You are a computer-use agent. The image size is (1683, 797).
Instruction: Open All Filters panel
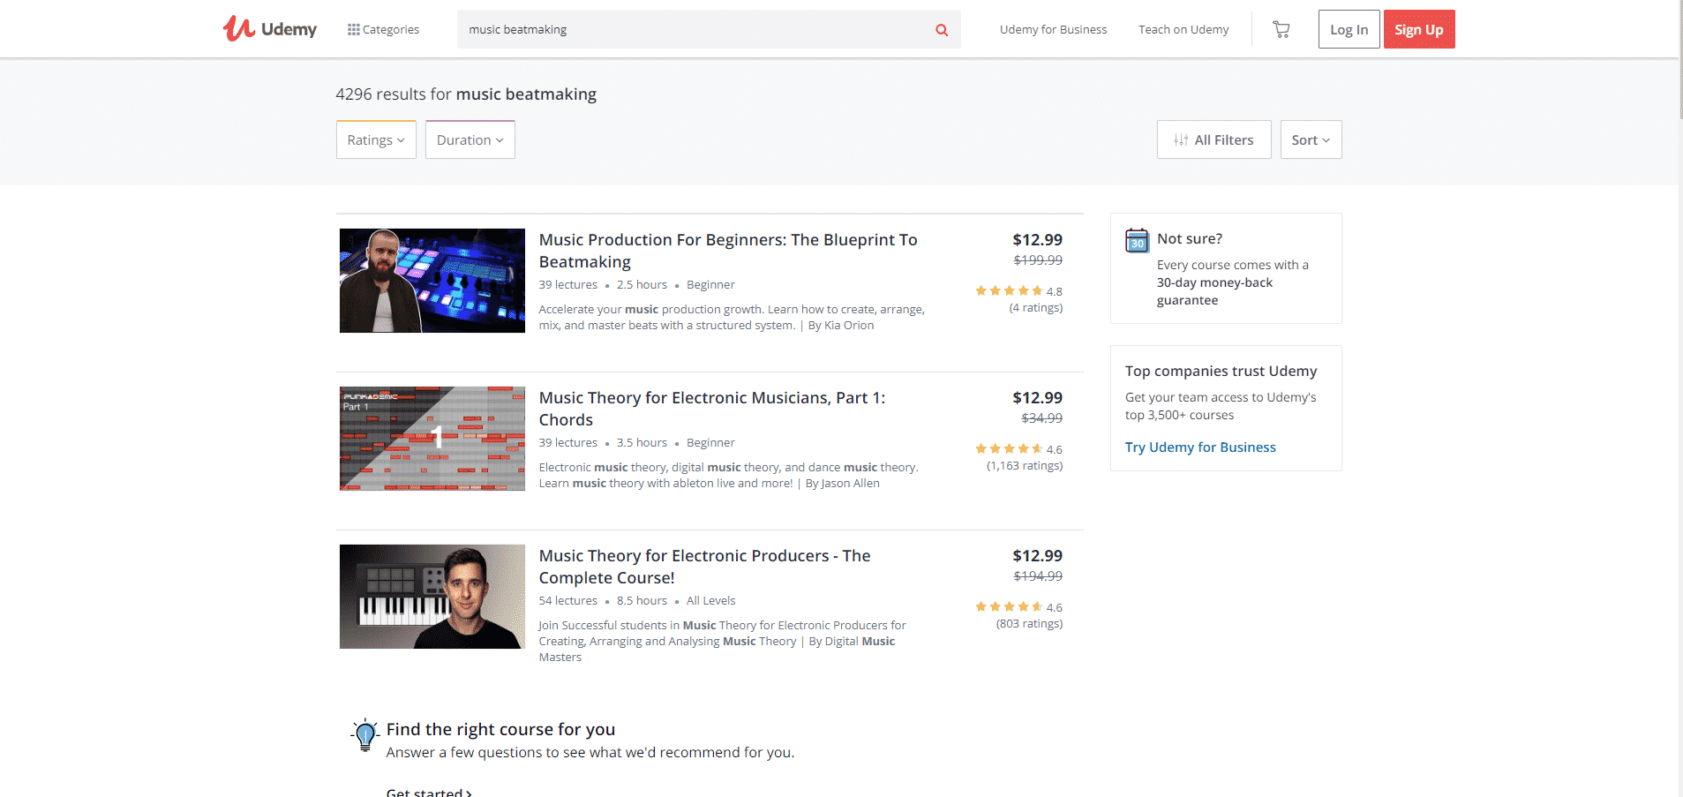pos(1213,140)
